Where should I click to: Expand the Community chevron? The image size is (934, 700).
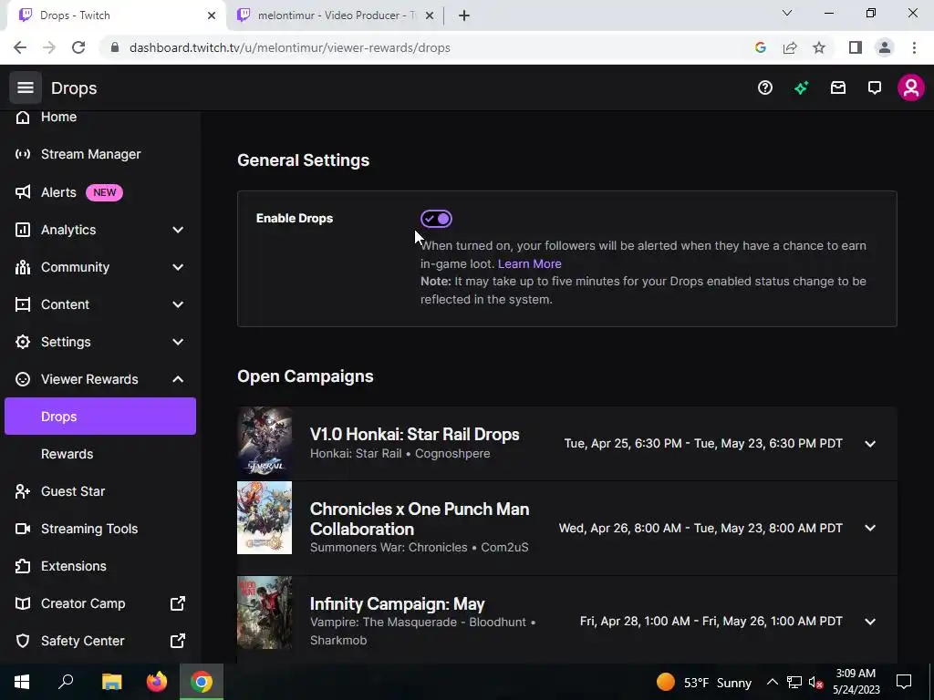178,267
